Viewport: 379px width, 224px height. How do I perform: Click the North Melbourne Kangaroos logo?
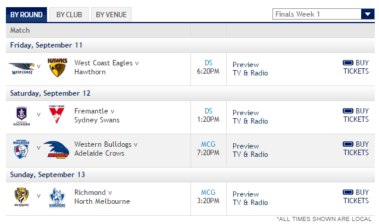[57, 198]
